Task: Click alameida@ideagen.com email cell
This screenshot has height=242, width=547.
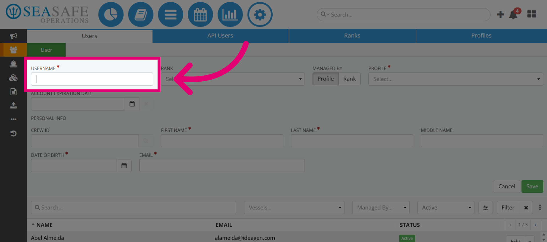Action: pos(245,238)
